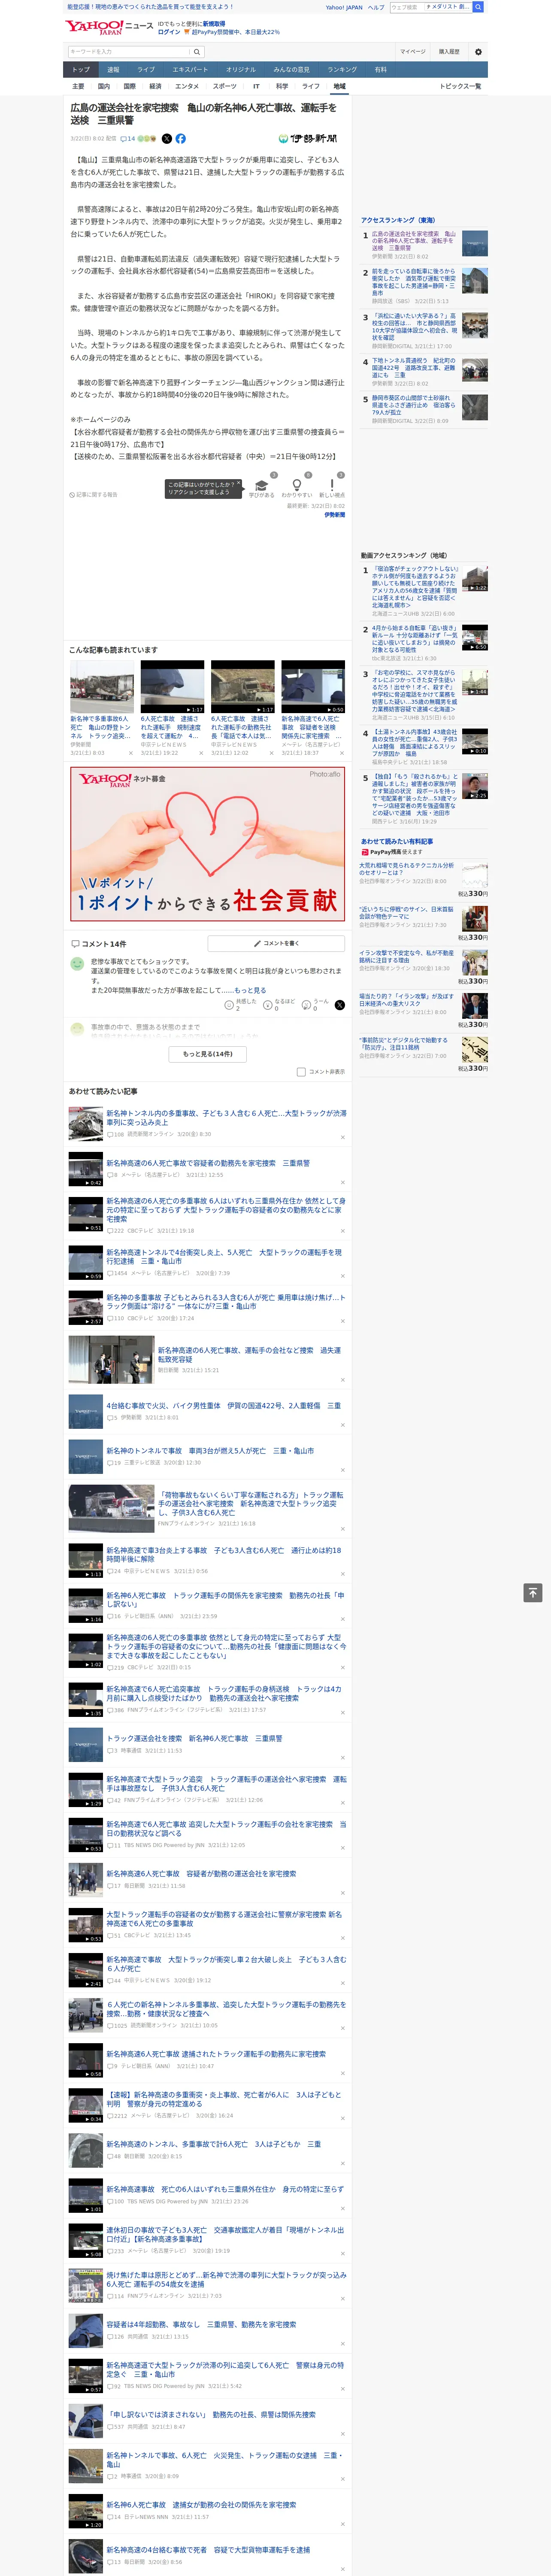This screenshot has height=2576, width=551.
Task: Select the 経済 category
Action: [x=155, y=87]
